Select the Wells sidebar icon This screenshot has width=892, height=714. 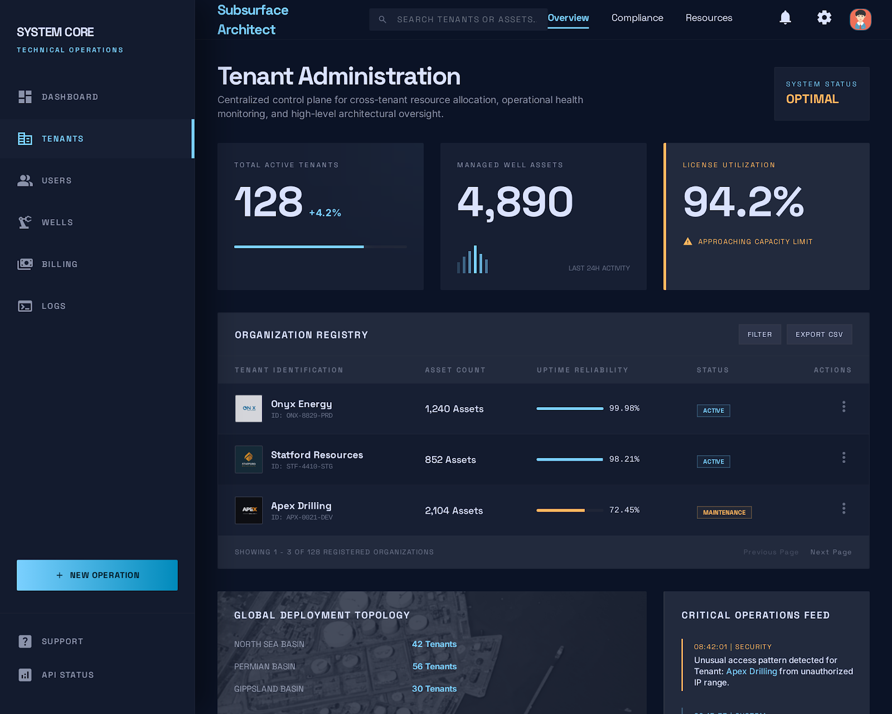coord(25,222)
